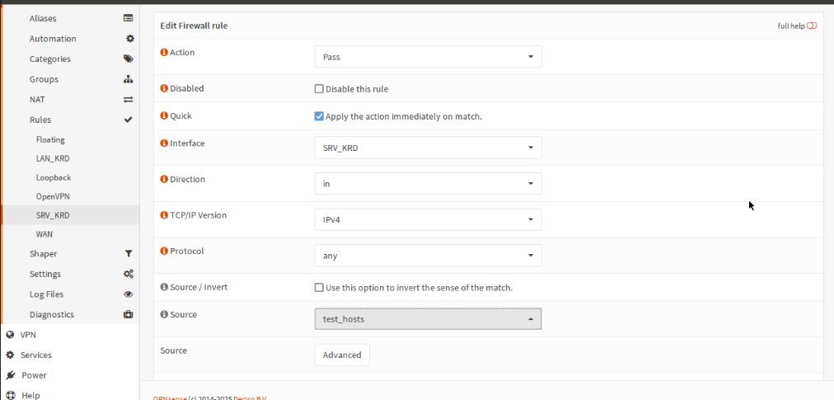Select the Floating rules item
Screen dimensions: 834x400
pyautogui.click(x=50, y=140)
